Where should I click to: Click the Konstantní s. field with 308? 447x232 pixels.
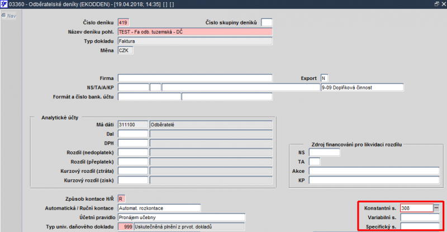(x=417, y=208)
